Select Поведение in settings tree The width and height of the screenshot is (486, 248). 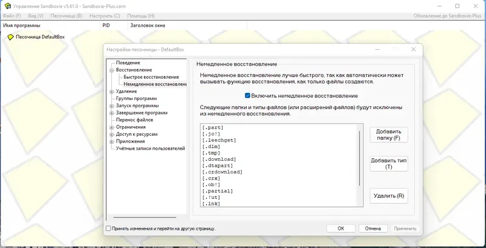[x=128, y=63]
